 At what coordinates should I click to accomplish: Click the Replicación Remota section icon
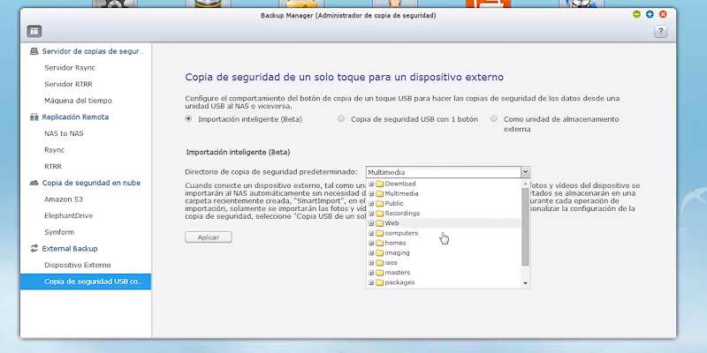34,117
